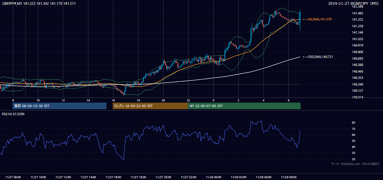The height and width of the screenshot is (180, 383).
Task: Click hour tick 22 under price chart
Action: pos(188,100)
